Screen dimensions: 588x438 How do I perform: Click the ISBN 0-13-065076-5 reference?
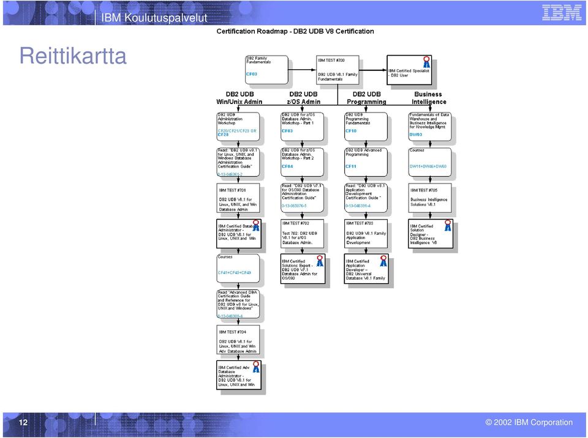tap(295, 206)
